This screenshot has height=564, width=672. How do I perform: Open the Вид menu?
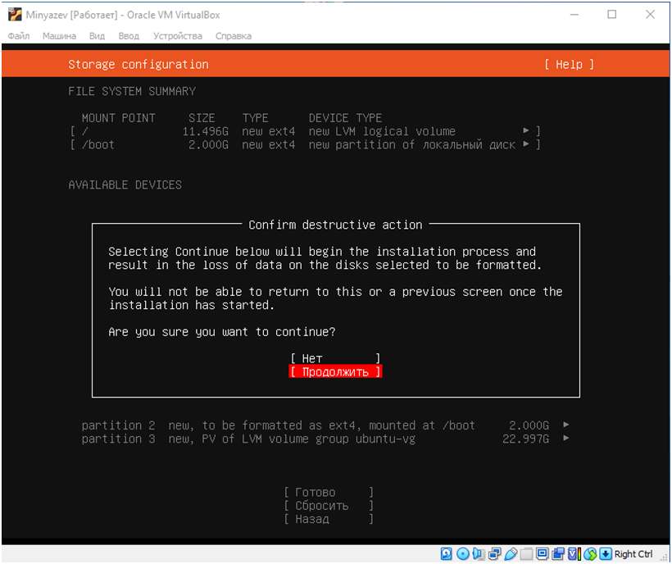(97, 36)
